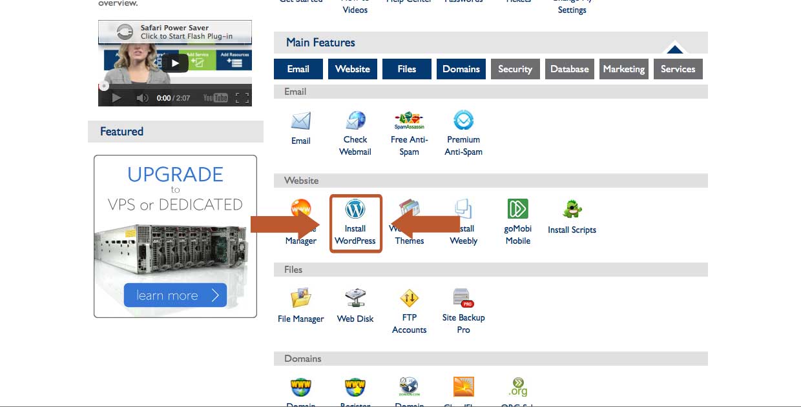Click the Featured section heading
This screenshot has height=407, width=801.
(122, 132)
